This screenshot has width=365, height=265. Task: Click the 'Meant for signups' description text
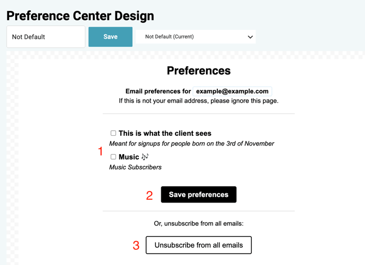pyautogui.click(x=191, y=144)
